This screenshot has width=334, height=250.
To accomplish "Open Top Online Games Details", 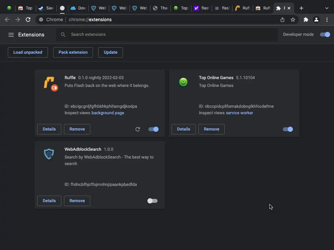I will [184, 129].
